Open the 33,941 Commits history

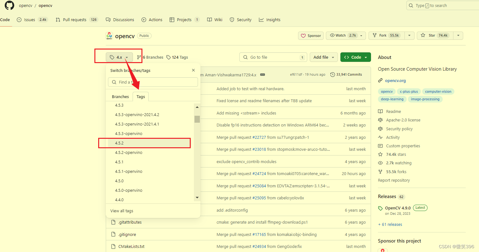346,74
